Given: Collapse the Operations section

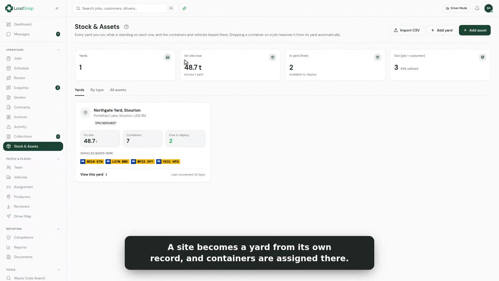Looking at the screenshot, I should (x=58, y=50).
